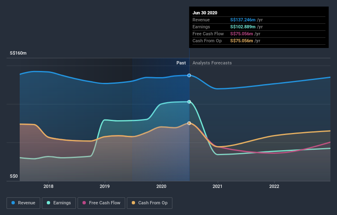Click the S$0 y-axis label

click(14, 176)
